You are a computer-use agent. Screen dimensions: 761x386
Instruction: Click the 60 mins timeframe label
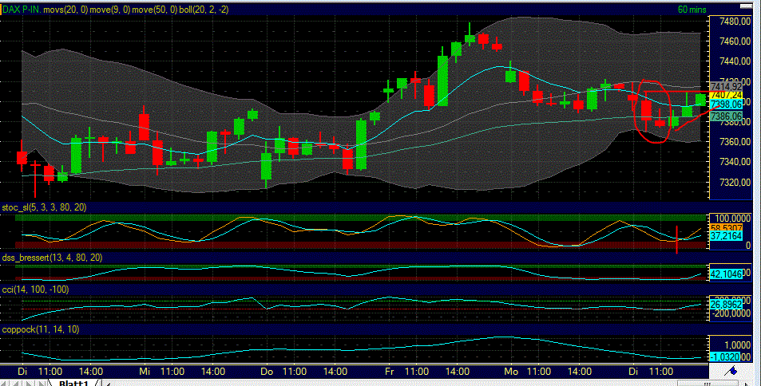click(692, 10)
